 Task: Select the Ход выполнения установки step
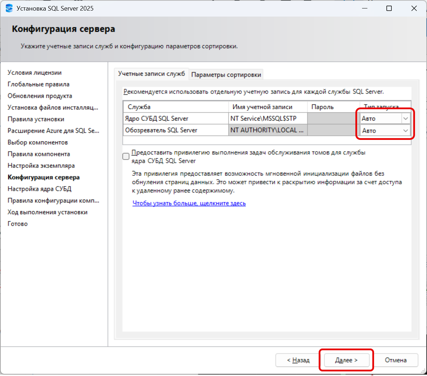48,212
